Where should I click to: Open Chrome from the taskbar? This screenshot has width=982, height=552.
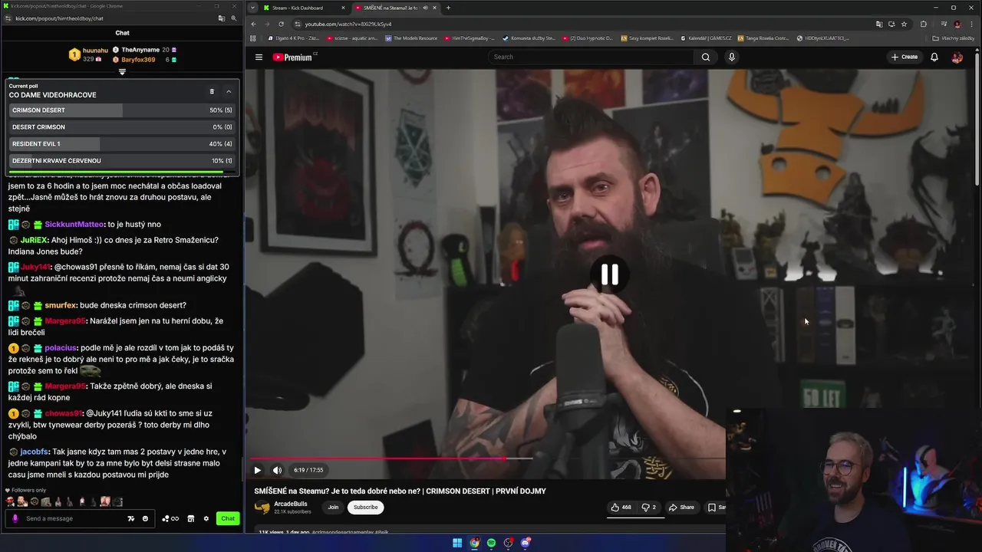coord(474,543)
